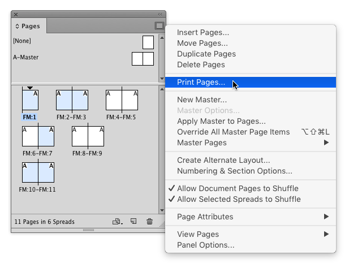Select spread FM:8-FM:9 thumbnail
Viewport: 349px width, 268px height.
point(88,136)
